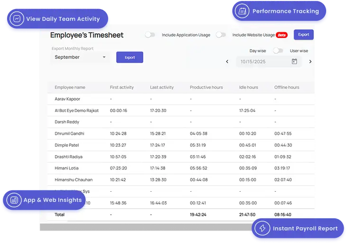This screenshot has height=243, width=347.
Task: Click the App & Web Insights icon
Action: pos(14,200)
